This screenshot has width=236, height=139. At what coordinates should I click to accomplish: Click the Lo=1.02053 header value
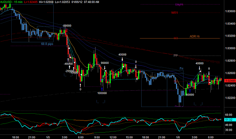(x=62, y=2)
